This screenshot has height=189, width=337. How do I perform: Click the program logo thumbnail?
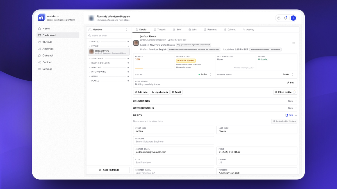pyautogui.click(x=91, y=18)
